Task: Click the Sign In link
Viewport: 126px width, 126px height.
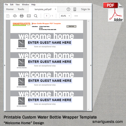Action: pyautogui.click(x=85, y=9)
